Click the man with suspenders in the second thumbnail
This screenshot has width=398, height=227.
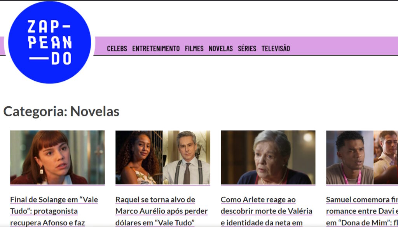(186, 157)
